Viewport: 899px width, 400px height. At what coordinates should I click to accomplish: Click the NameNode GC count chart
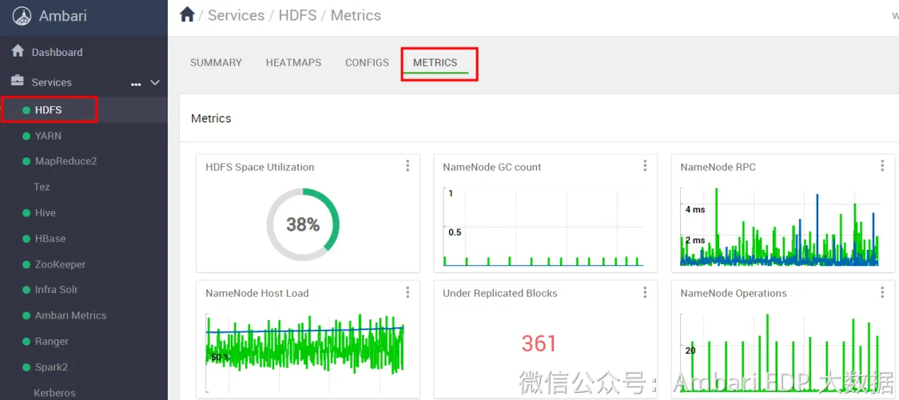pos(543,227)
